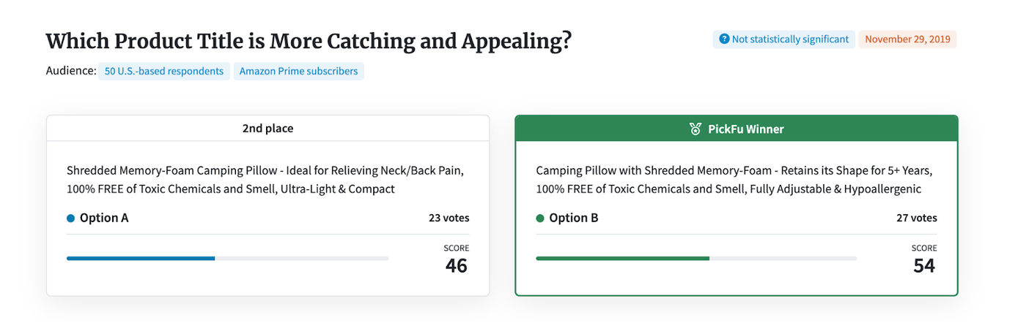Select the 'Amazon Prime subscribers' tag
Image resolution: width=1026 pixels, height=323 pixels.
(x=298, y=72)
